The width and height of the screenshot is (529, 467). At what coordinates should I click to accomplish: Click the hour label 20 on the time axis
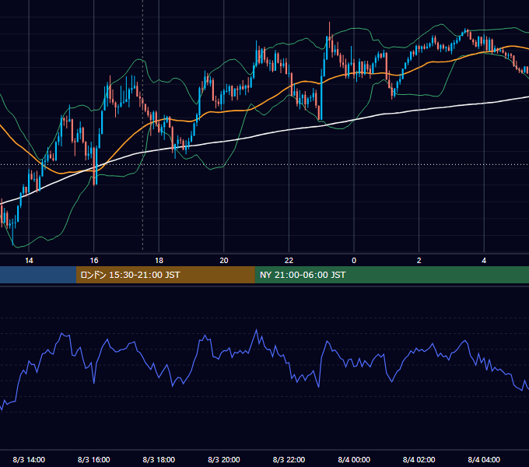224,261
